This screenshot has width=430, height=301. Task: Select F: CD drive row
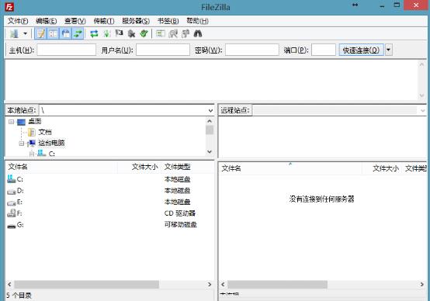point(109,213)
